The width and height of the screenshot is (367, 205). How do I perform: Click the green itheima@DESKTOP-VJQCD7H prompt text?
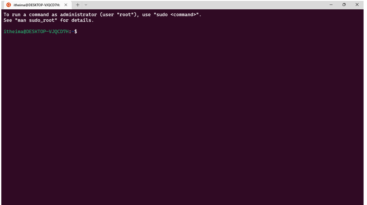pyautogui.click(x=36, y=31)
